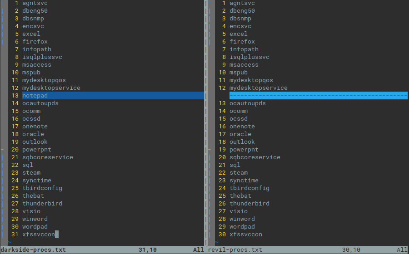Image resolution: width=409 pixels, height=254 pixels.
Task: Collapse the fold marker beside powerpnt in darkside-procs.txt
Action: [x=2, y=150]
